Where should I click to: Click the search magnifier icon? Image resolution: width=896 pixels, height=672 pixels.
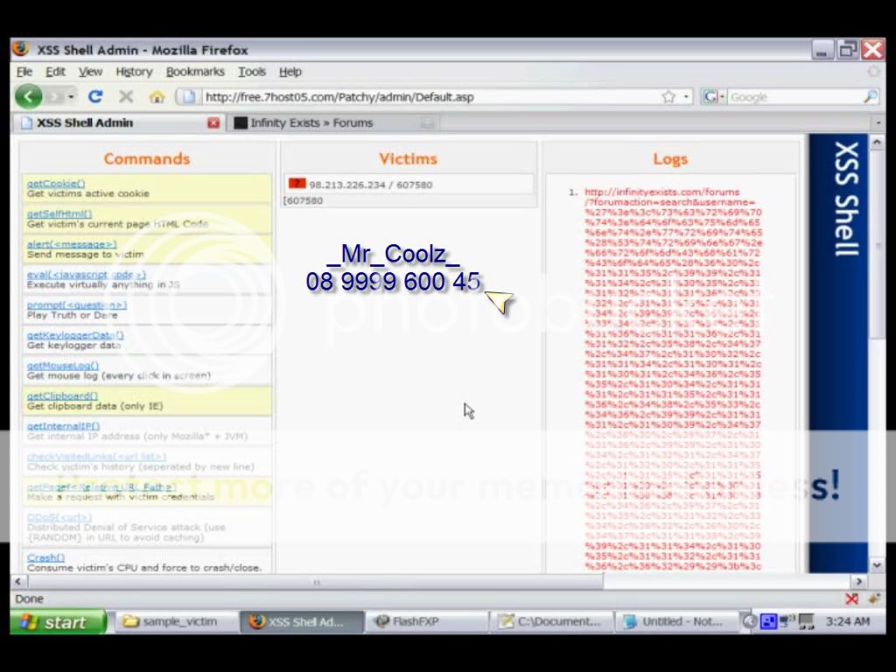pyautogui.click(x=870, y=97)
